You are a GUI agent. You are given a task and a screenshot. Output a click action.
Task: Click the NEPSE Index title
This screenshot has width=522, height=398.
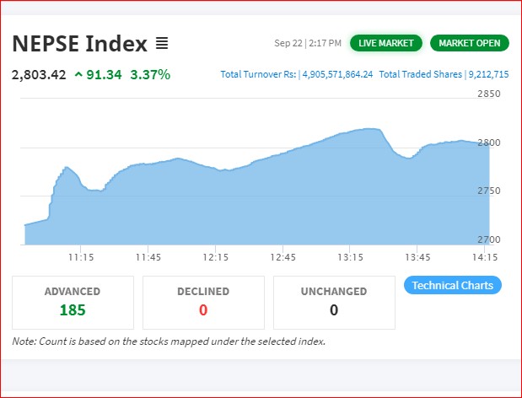pos(79,44)
